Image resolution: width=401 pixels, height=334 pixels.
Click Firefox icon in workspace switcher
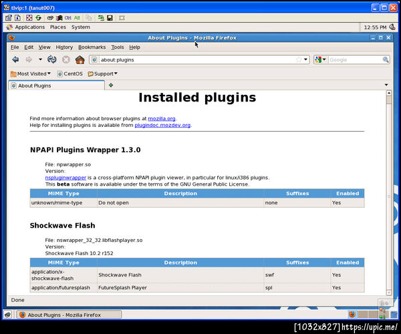(352, 315)
